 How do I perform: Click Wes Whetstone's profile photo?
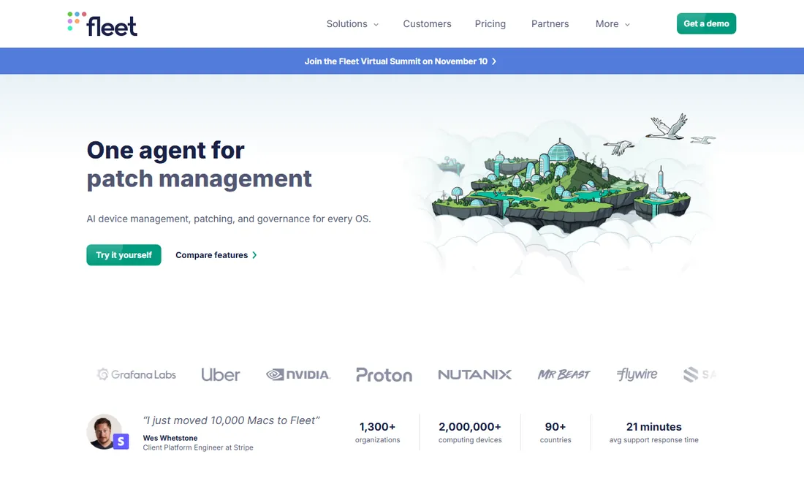tap(104, 432)
